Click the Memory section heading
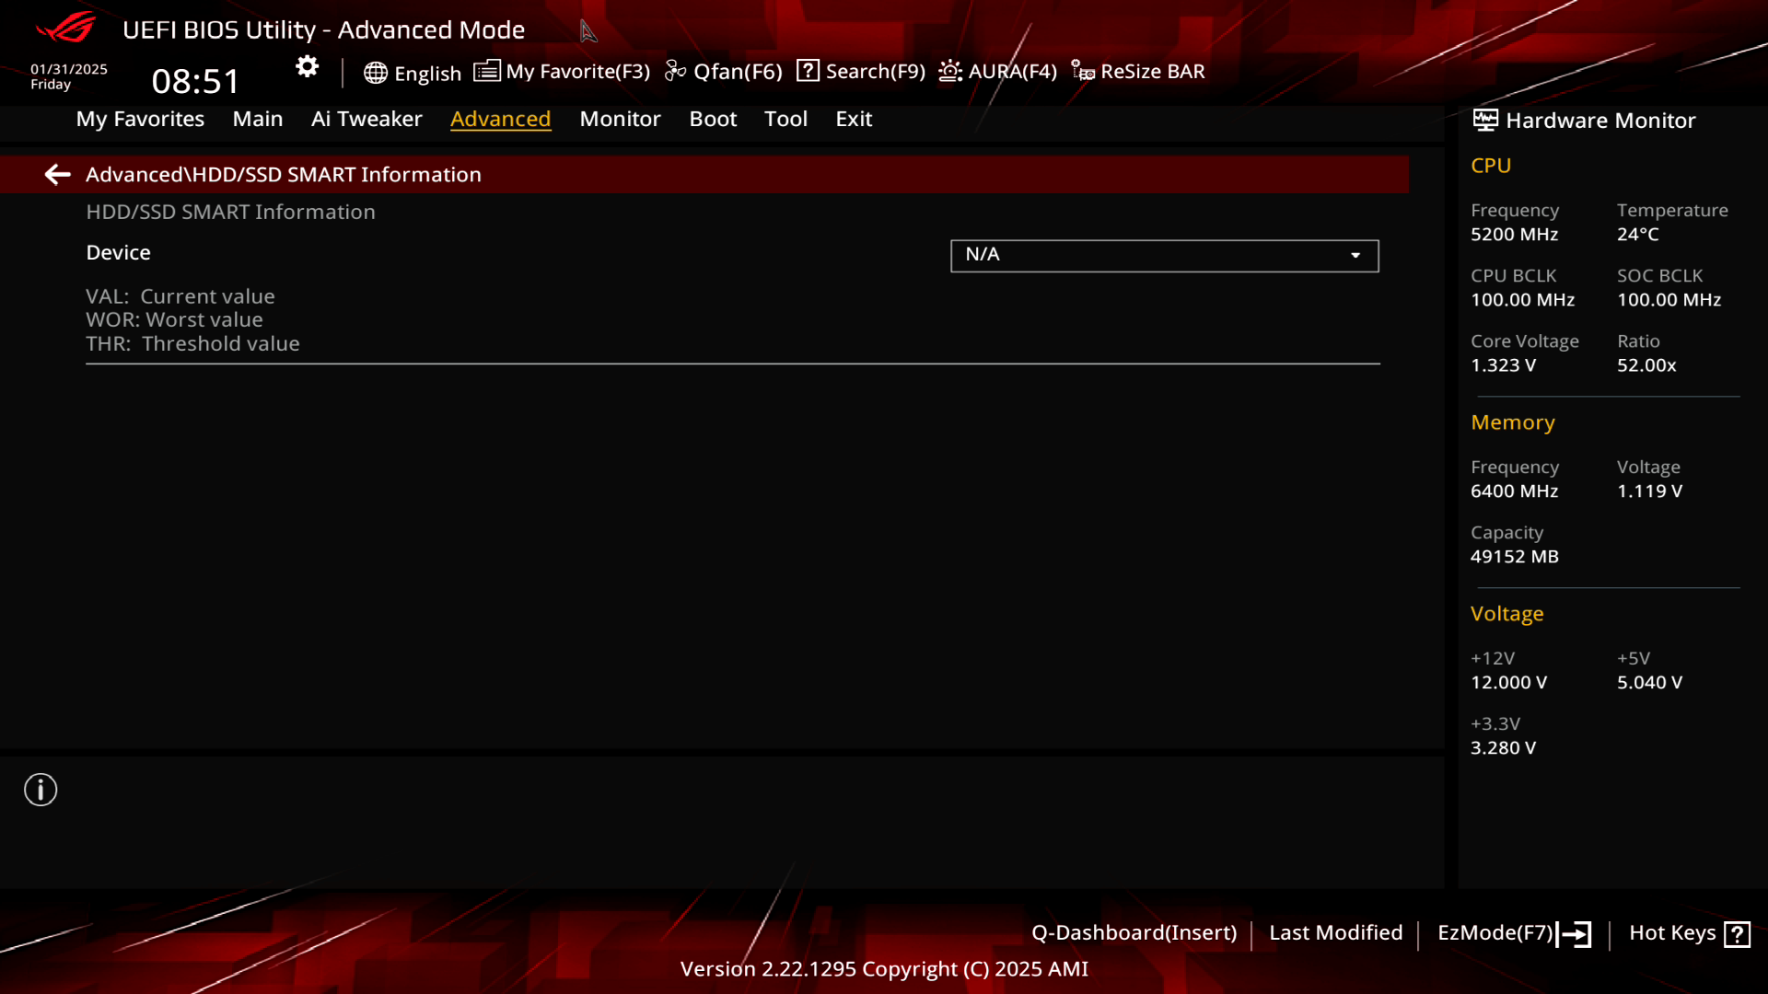Image resolution: width=1768 pixels, height=994 pixels. [x=1513, y=422]
